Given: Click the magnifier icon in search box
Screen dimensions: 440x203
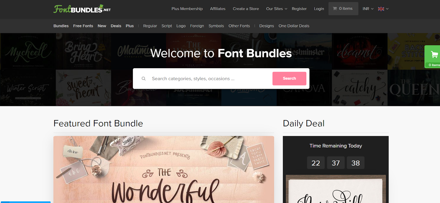Looking at the screenshot, I should pos(144,79).
